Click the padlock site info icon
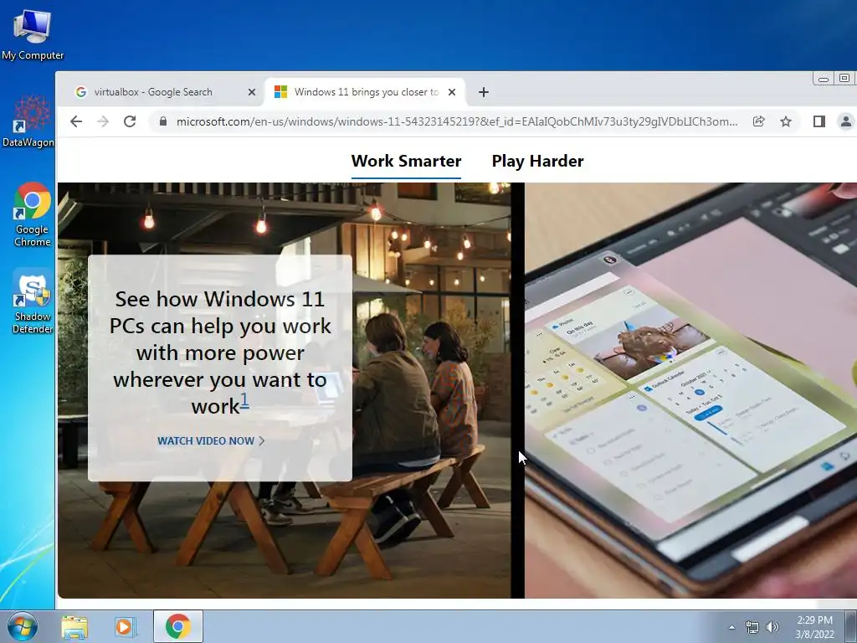This screenshot has height=643, width=857. [x=163, y=121]
